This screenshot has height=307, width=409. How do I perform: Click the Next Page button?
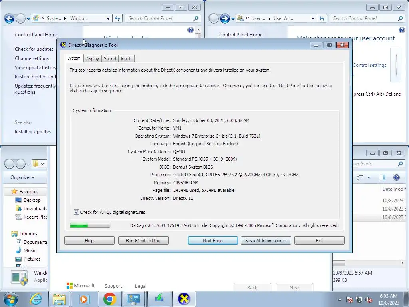pos(212,240)
